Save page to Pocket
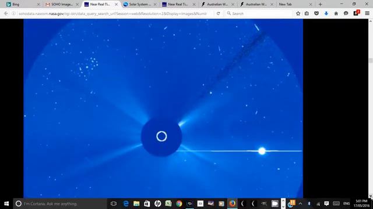 click(316, 13)
